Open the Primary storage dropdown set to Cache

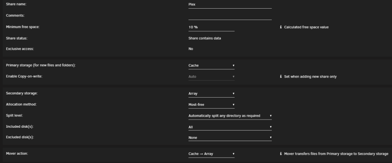coord(212,65)
